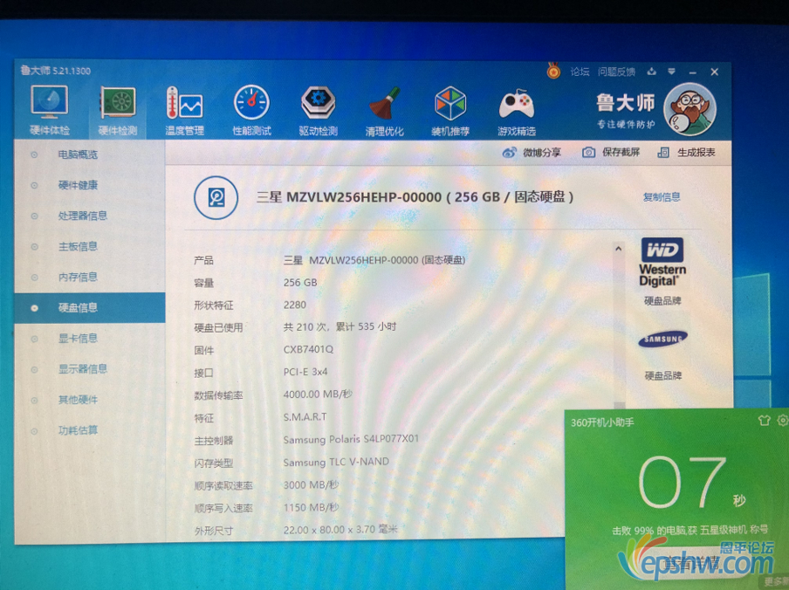The width and height of the screenshot is (789, 590).
Task: Open 温度管理 temperature management
Action: [185, 111]
